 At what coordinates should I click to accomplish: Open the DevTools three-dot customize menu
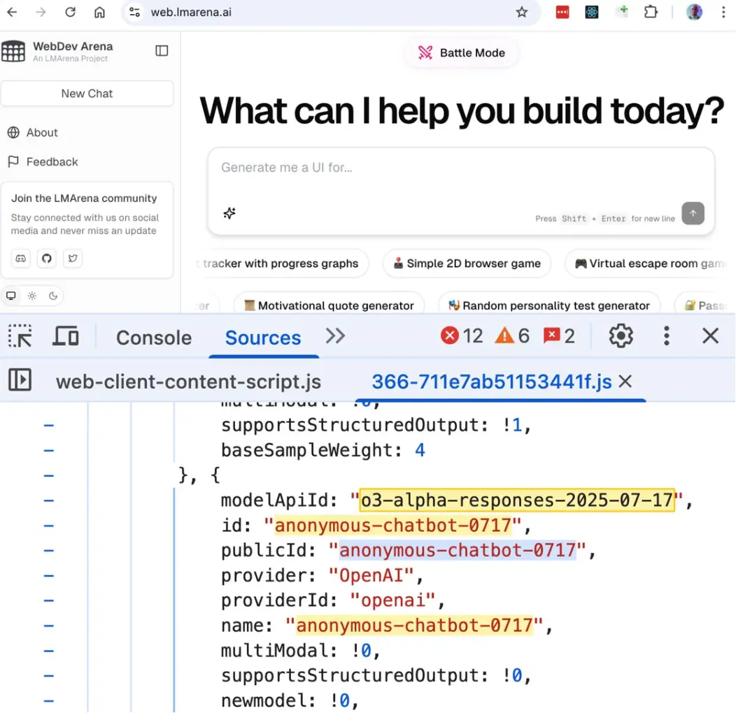tap(666, 336)
